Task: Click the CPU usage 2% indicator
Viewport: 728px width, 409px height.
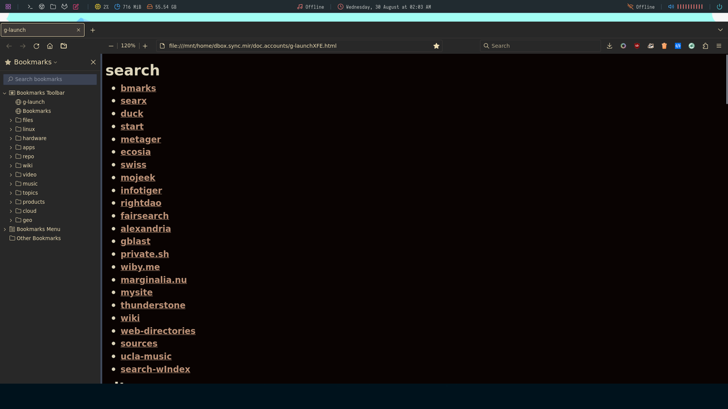Action: coord(102,7)
